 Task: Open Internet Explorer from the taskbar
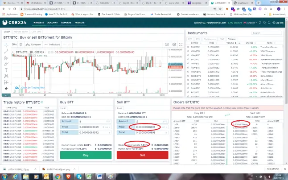pyautogui.click(x=15, y=176)
